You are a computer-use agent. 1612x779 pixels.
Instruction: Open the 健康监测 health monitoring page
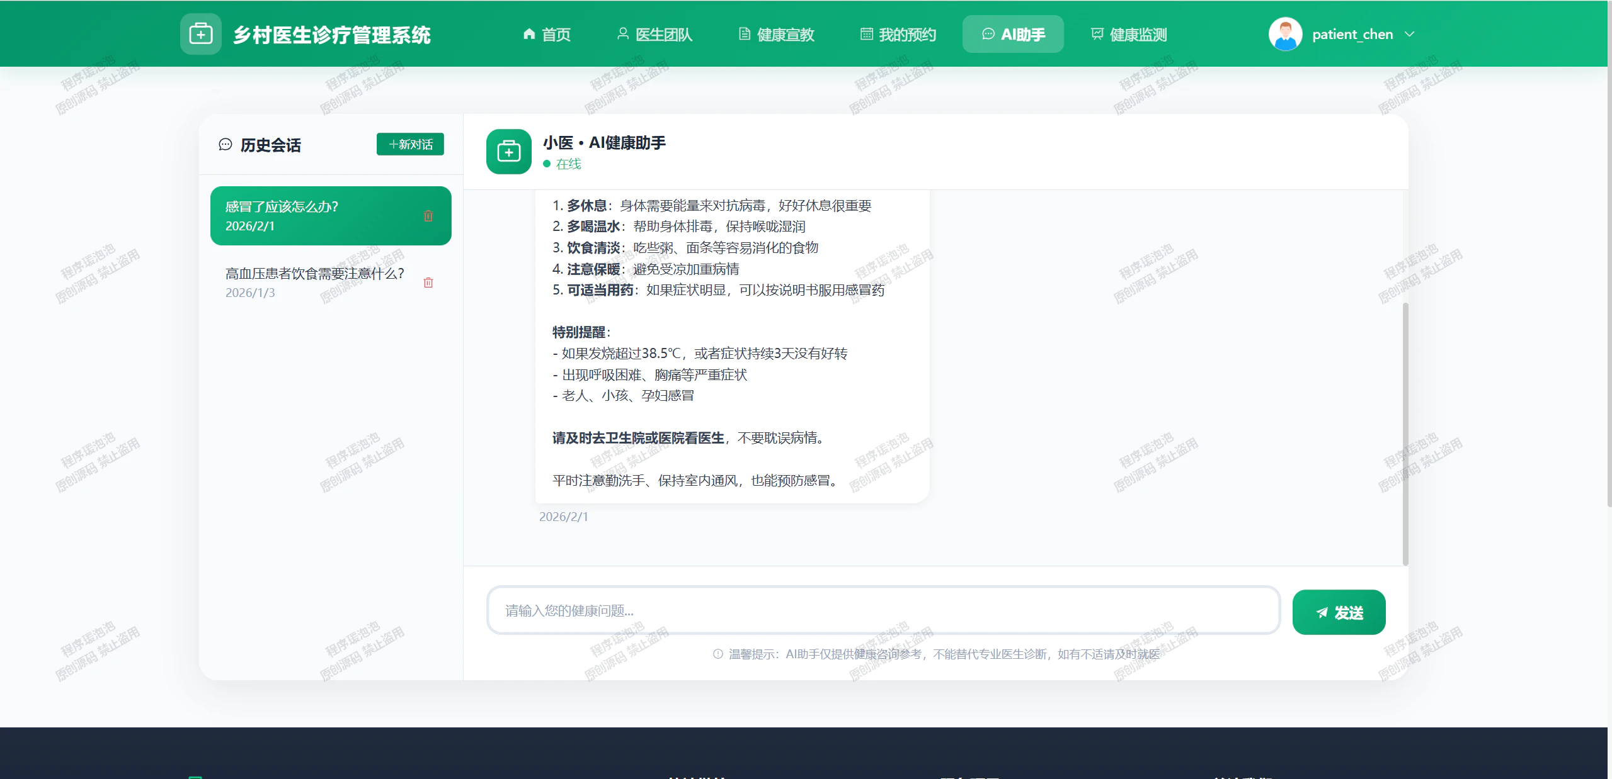[1129, 35]
